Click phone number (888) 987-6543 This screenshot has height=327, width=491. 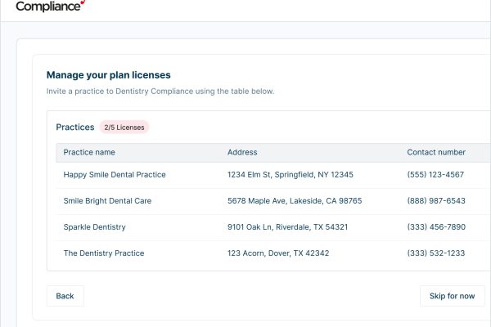(436, 201)
